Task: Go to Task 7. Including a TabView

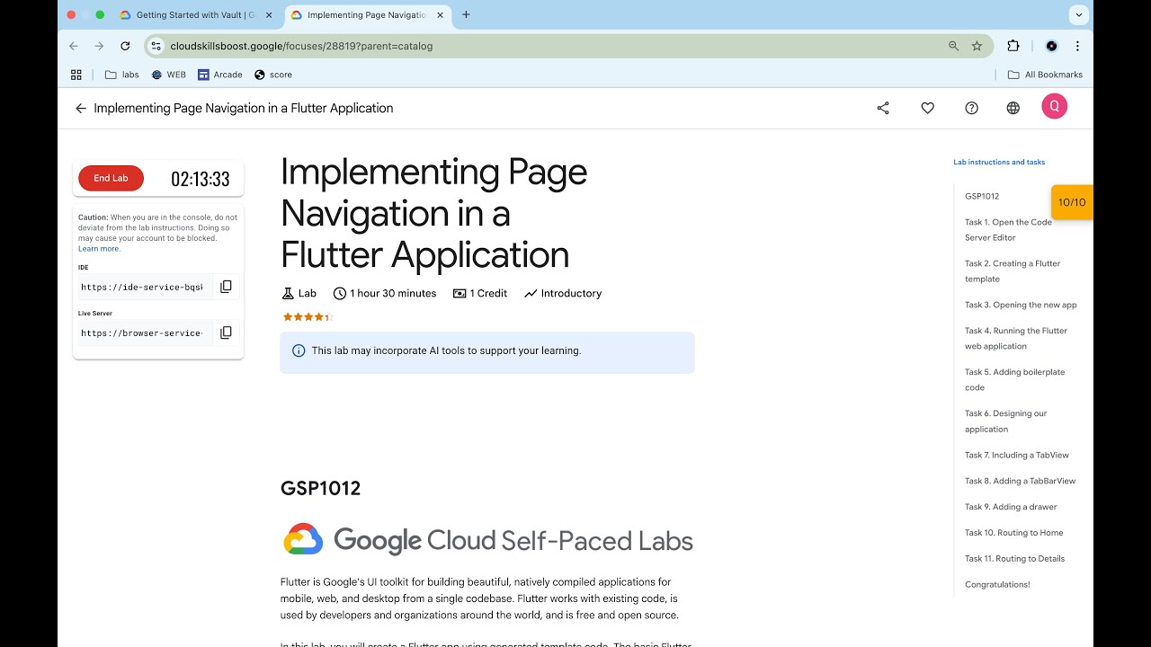Action: coord(1017,455)
